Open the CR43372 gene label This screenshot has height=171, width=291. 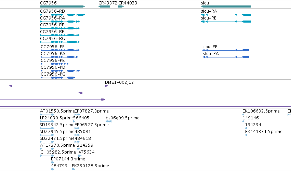coord(108,3)
